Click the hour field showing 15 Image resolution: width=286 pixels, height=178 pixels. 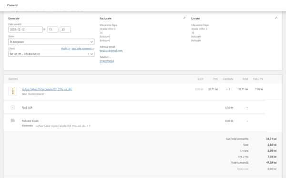pyautogui.click(x=52, y=29)
